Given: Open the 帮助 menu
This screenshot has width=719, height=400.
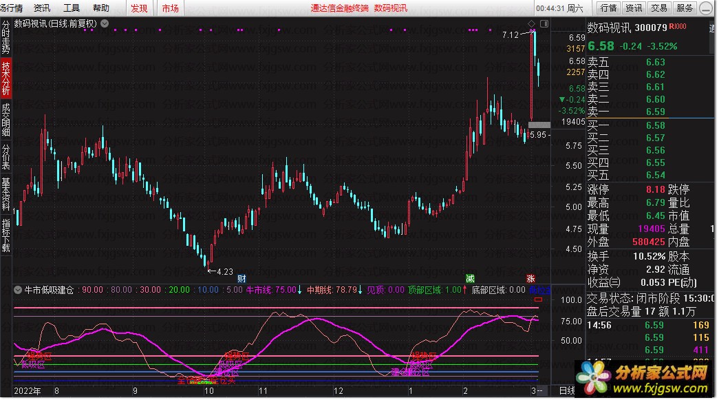Looking at the screenshot, I should tap(101, 8).
